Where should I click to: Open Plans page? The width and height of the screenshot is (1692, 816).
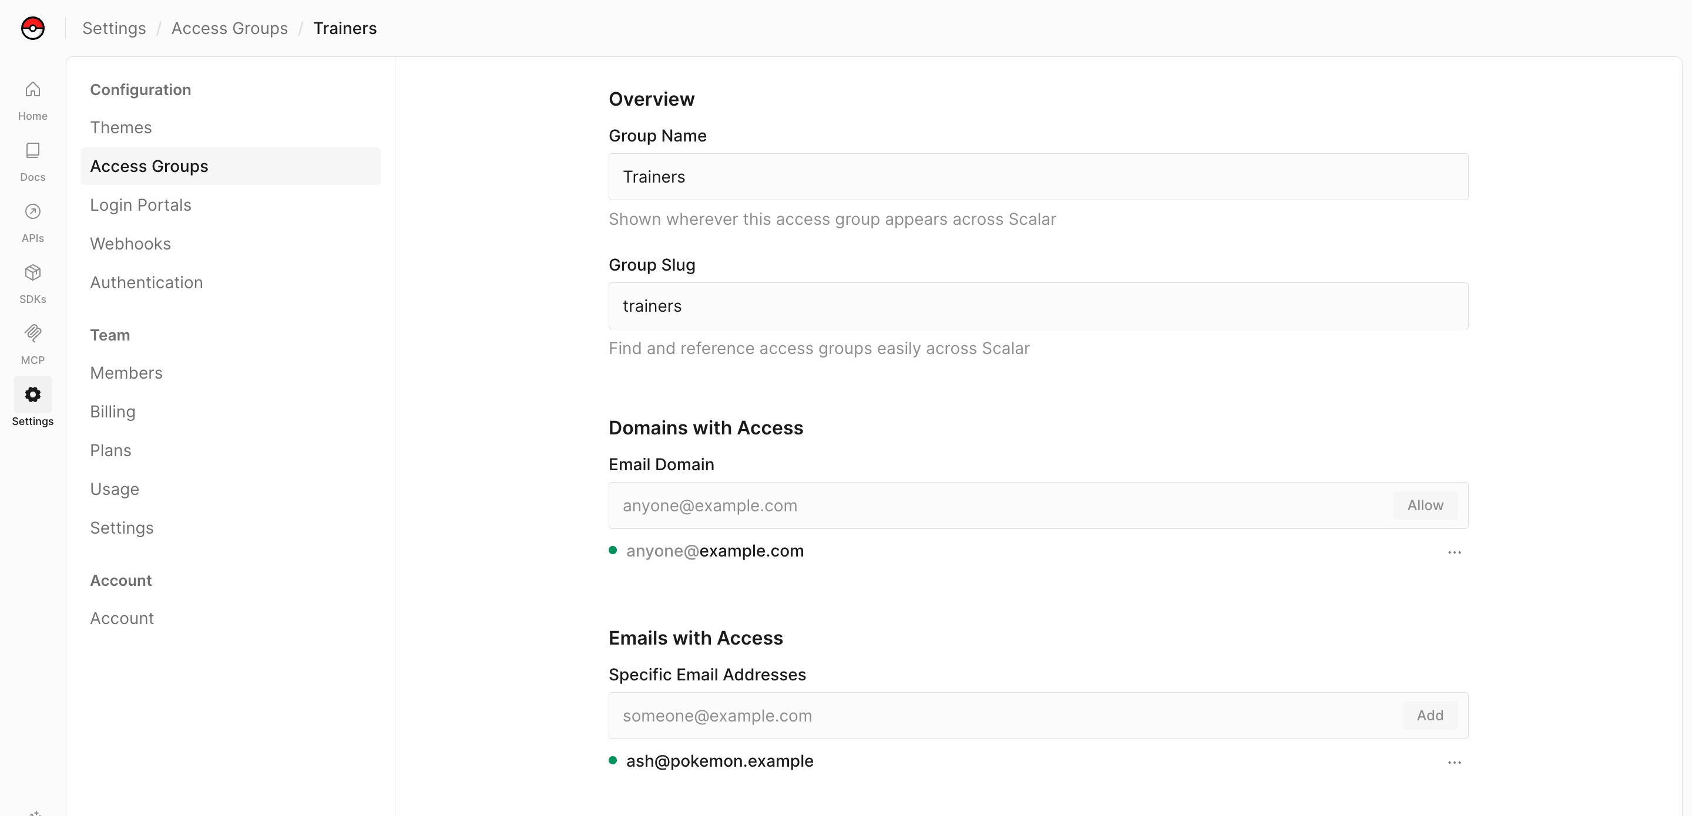[x=230, y=450]
